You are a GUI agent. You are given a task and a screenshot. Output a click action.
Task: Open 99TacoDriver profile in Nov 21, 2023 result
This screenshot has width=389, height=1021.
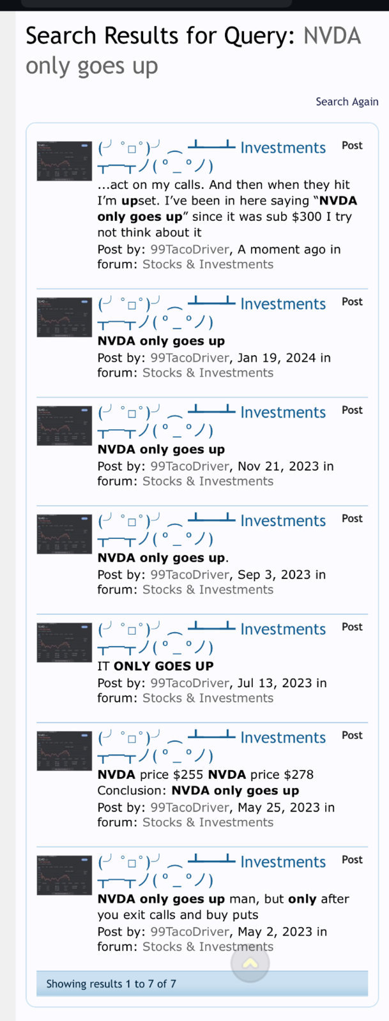coord(190,466)
